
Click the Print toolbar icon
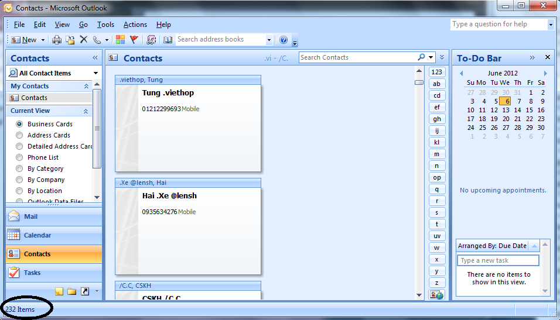57,40
